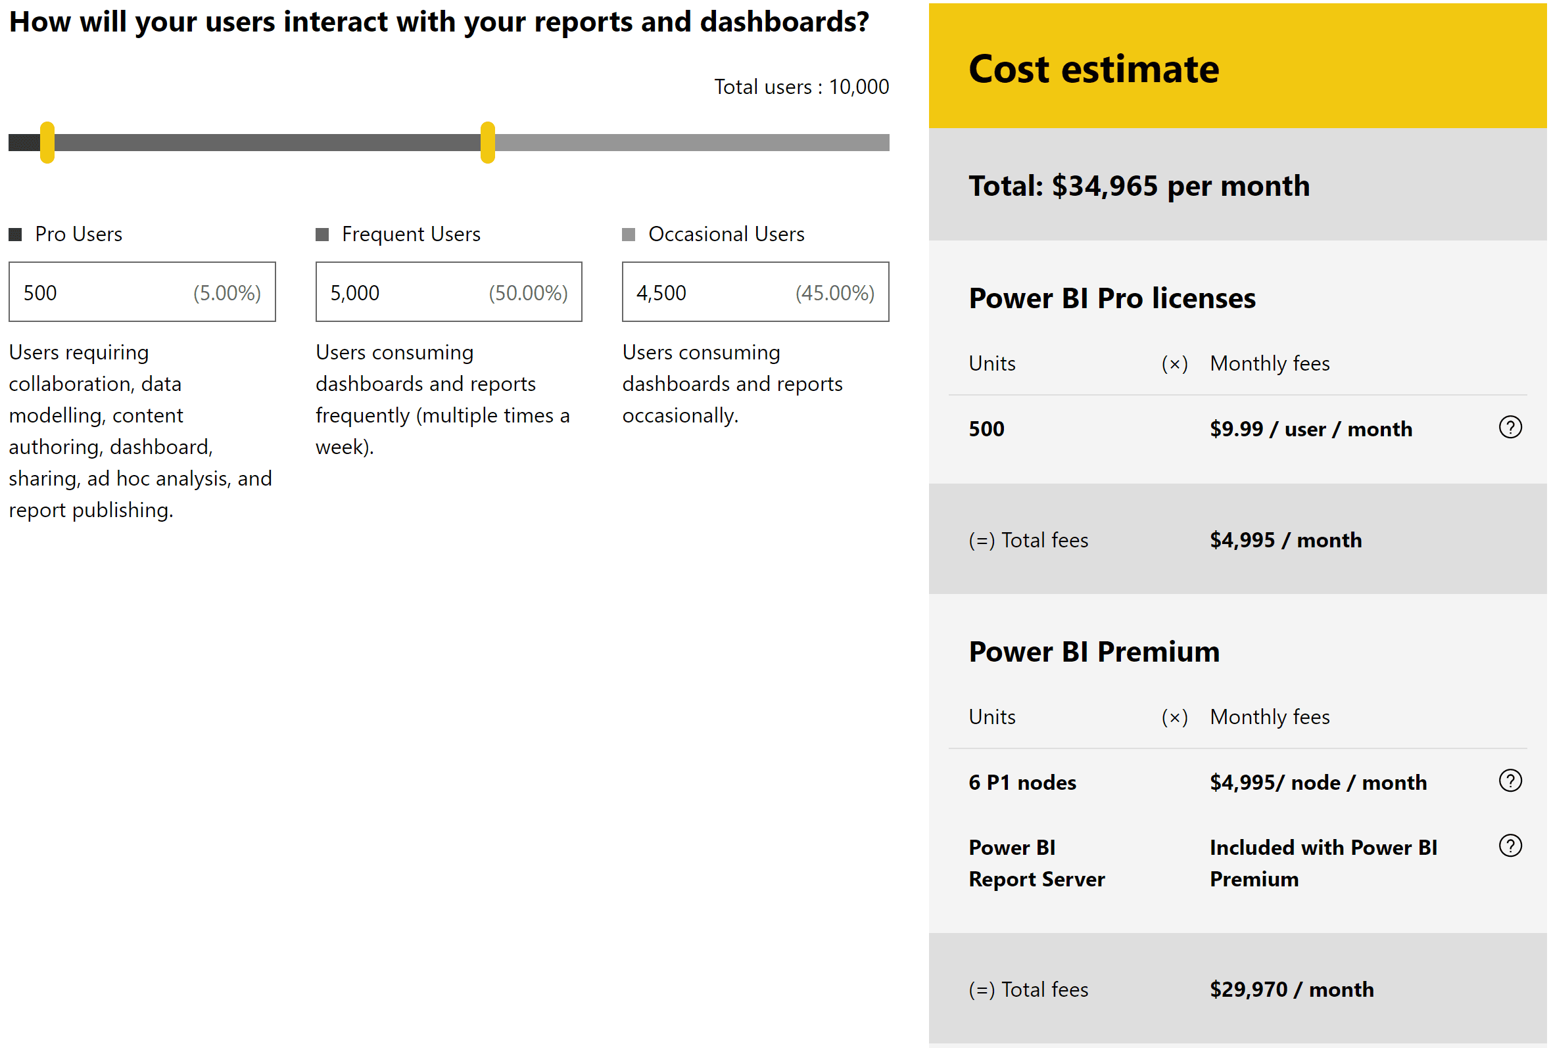Click the light gray Occasional Users legend square
The height and width of the screenshot is (1048, 1551).
click(x=629, y=234)
